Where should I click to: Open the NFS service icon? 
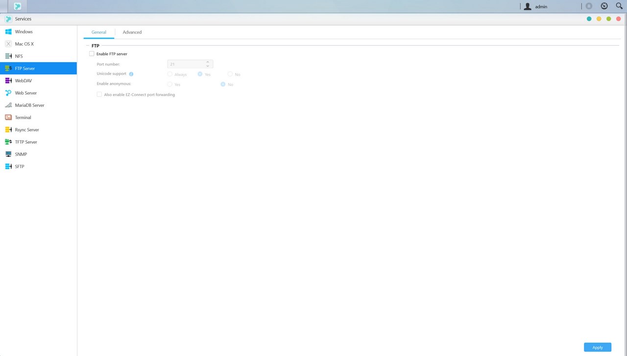click(x=8, y=56)
